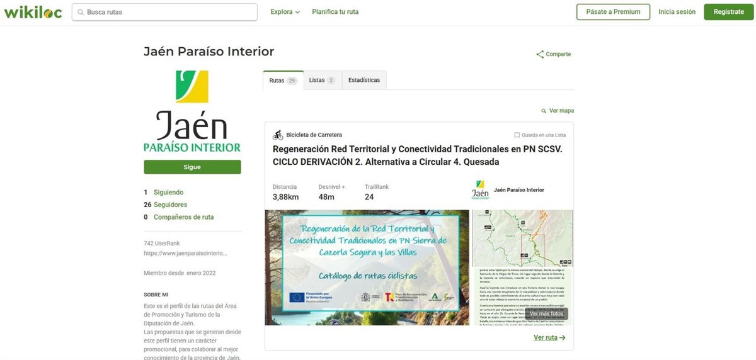Click the road bicycle activity icon
756x360 pixels.
[x=278, y=135]
